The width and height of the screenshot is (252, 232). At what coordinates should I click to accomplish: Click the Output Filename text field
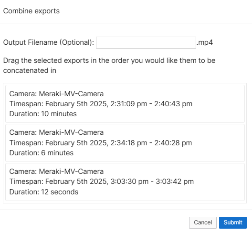click(x=146, y=42)
